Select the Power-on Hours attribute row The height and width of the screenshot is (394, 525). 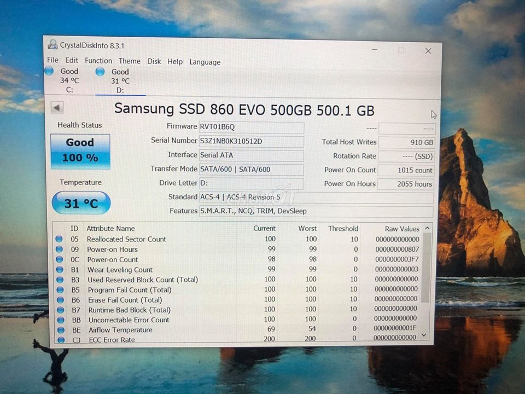point(238,250)
